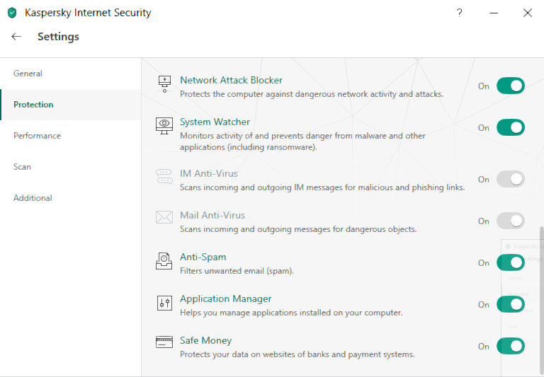The height and width of the screenshot is (377, 544).
Task: Click the System Watcher eye monitor icon
Action: pyautogui.click(x=164, y=126)
